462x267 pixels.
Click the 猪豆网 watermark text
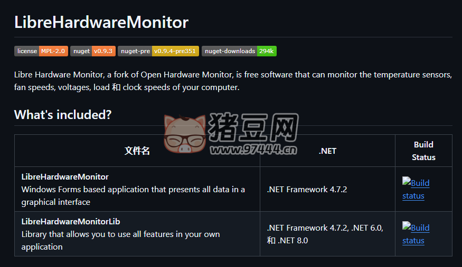(x=253, y=128)
